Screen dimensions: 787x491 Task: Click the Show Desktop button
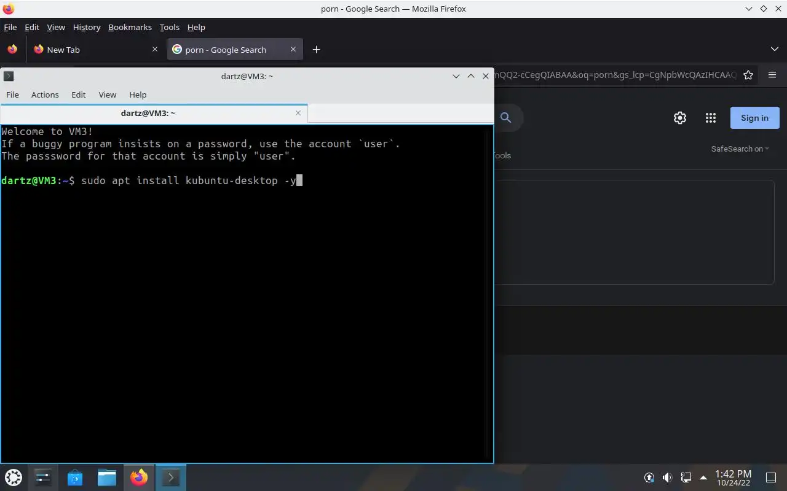[771, 477]
